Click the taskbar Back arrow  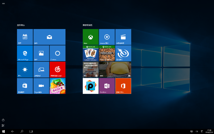click(x=13, y=131)
